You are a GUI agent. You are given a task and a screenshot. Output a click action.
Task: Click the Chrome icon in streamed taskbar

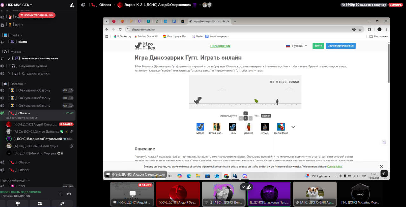[226, 176]
